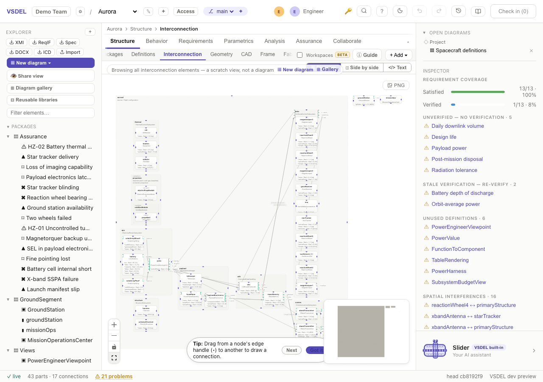Open the New diagram dropdown in Explorer
Viewport: 543px width, 382px height.
click(x=50, y=63)
